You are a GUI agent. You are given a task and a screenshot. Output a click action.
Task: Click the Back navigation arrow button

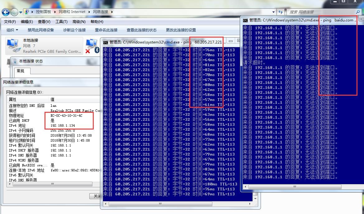click(6, 12)
